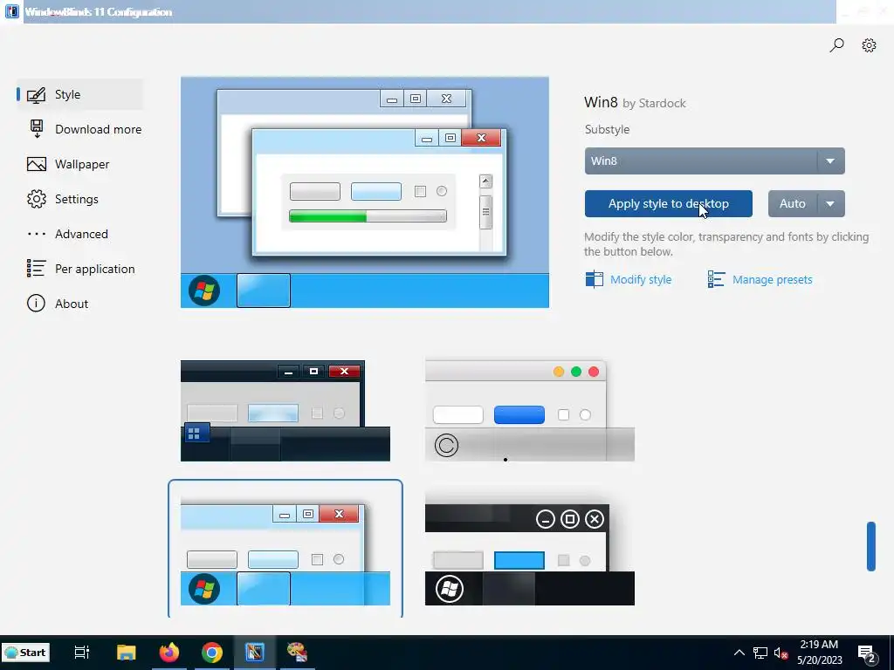894x670 pixels.
Task: Launch Chrome from the taskbar
Action: (211, 653)
